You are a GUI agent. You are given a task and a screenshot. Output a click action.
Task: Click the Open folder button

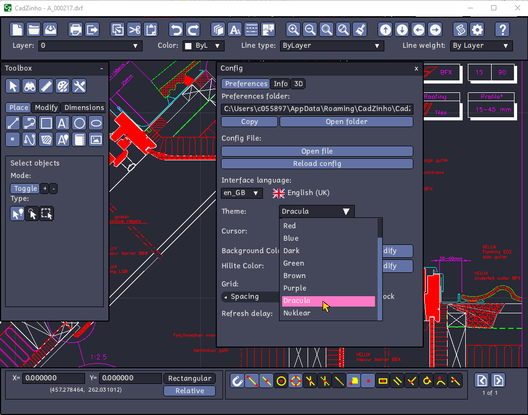[346, 121]
